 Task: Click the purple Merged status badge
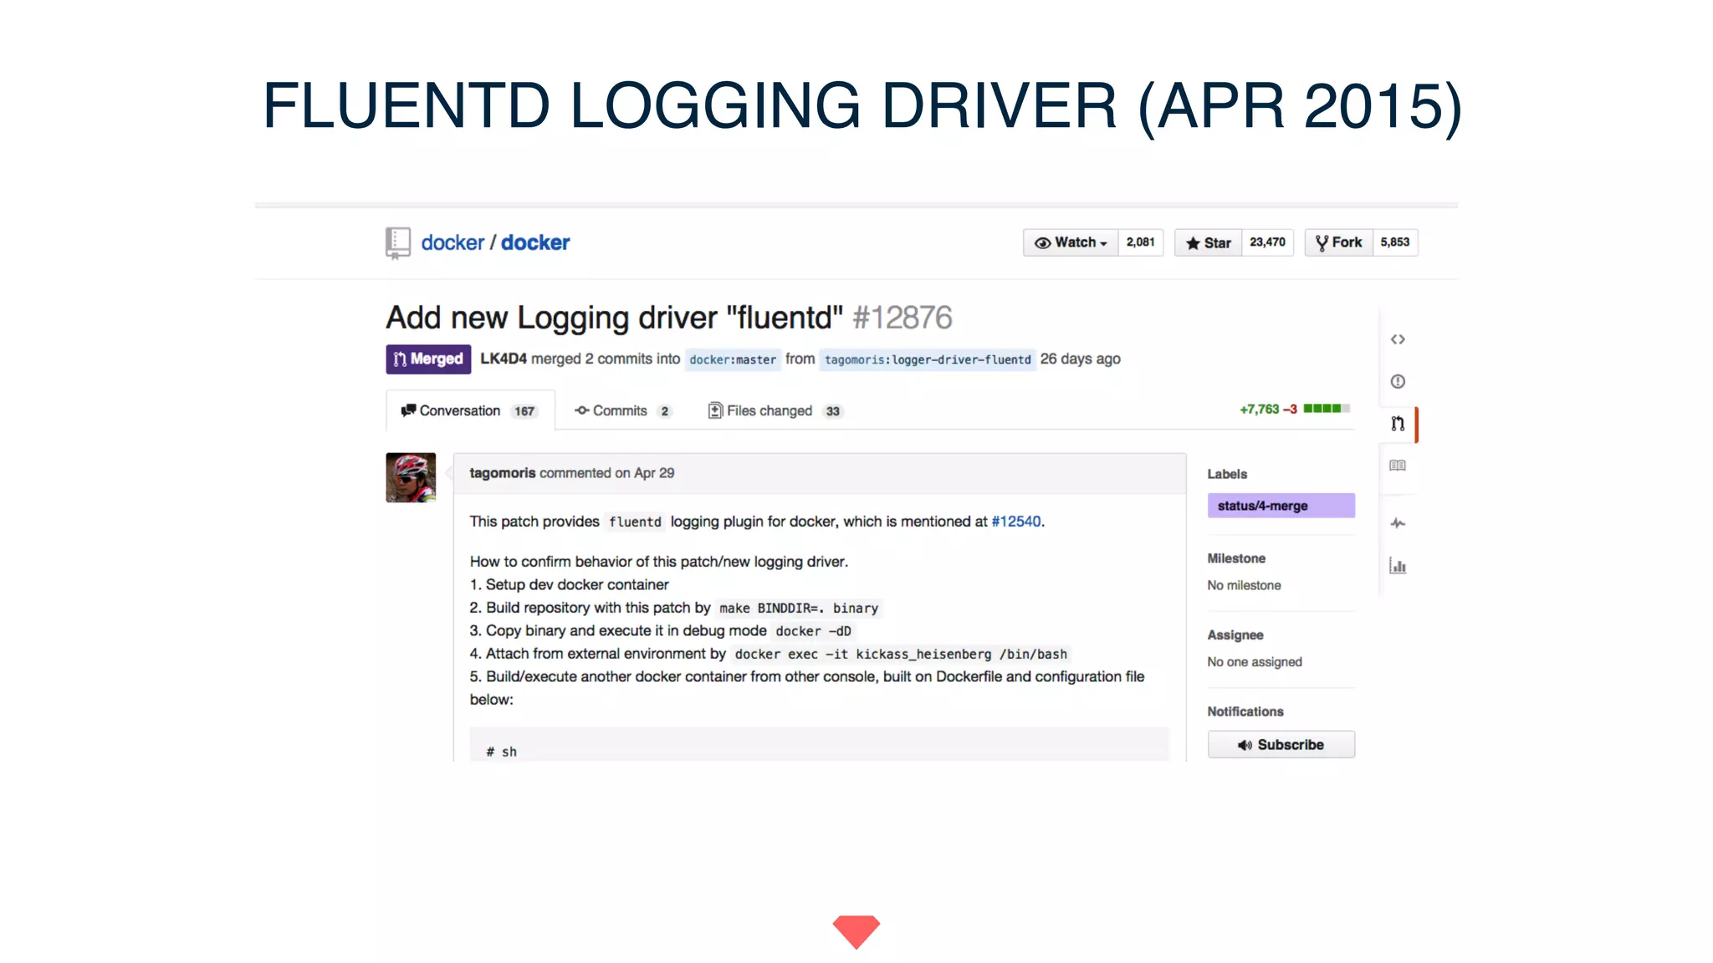[428, 359]
